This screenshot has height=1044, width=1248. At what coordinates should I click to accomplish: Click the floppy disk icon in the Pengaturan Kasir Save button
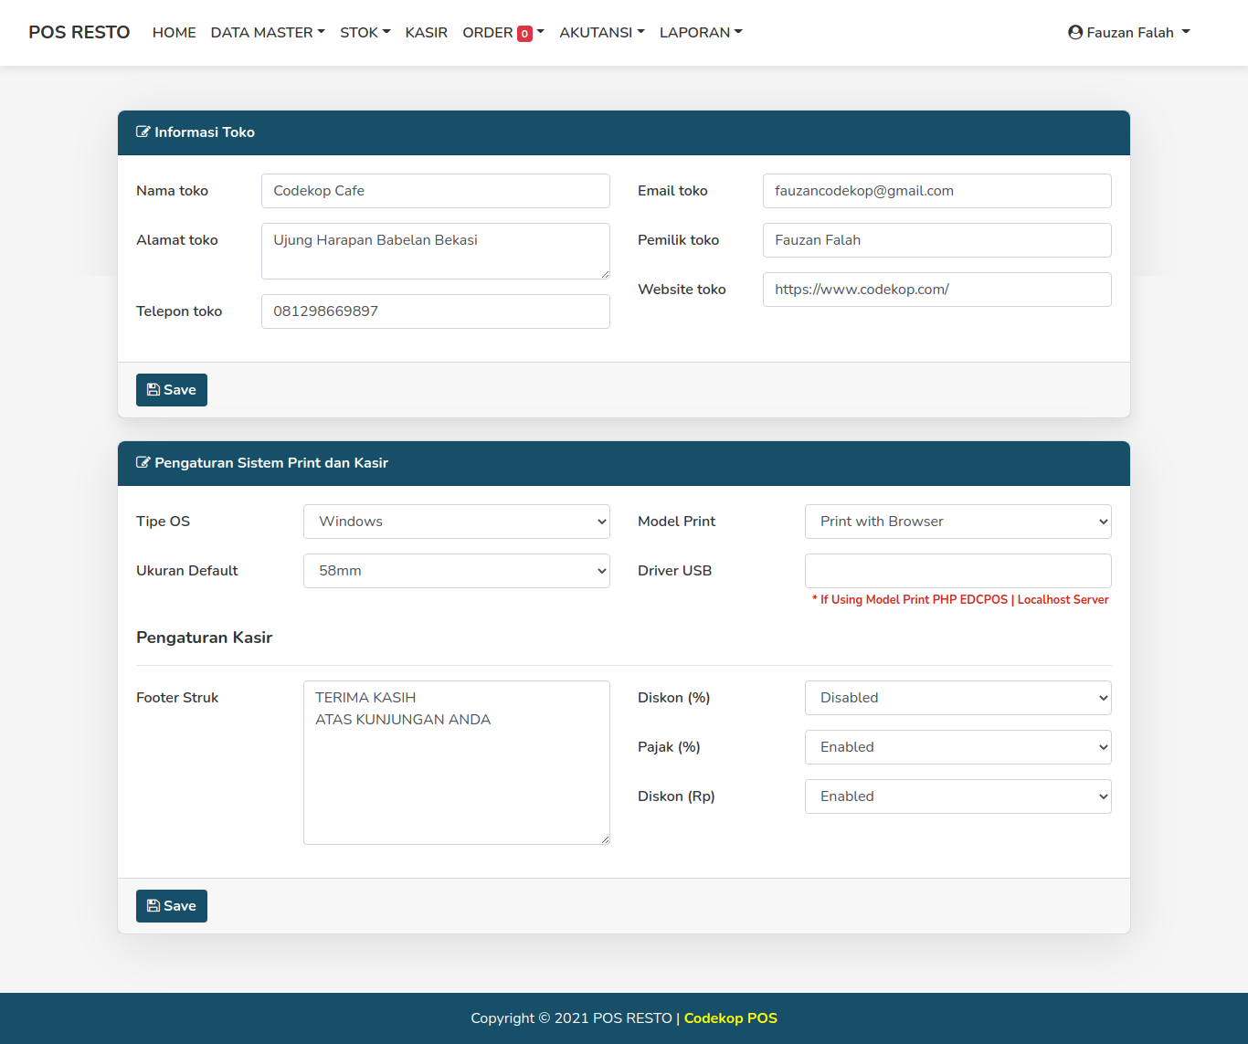point(153,905)
